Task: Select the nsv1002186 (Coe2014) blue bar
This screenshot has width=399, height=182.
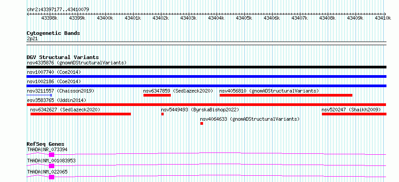Action: [x=206, y=86]
